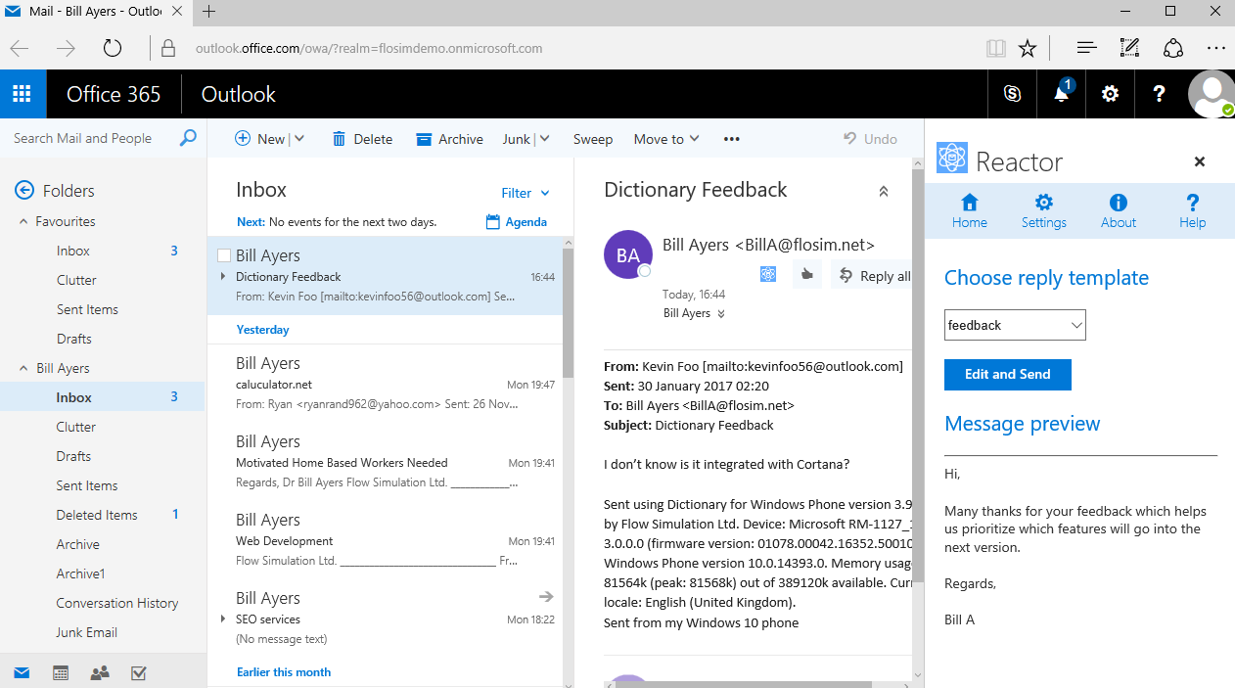Image resolution: width=1235 pixels, height=688 pixels.
Task: Collapse the Bill Ayers folder group
Action: [x=23, y=368]
